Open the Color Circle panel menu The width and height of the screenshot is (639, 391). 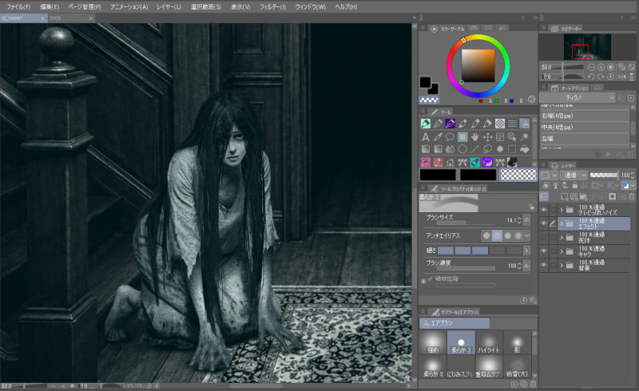[423, 28]
